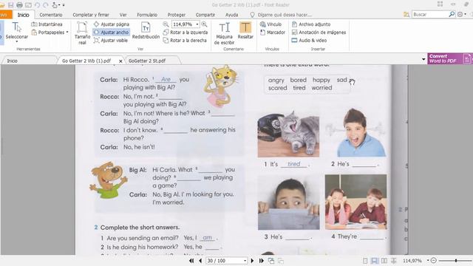Viewport: 473px width, 266px height.
Task: Open the Ayuda ribbon tab
Action: click(x=231, y=15)
